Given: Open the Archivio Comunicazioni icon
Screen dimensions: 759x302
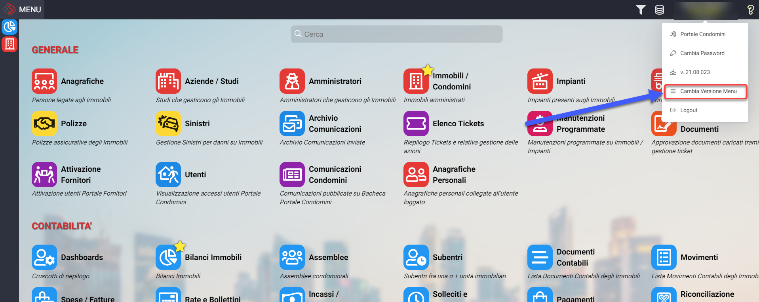Looking at the screenshot, I should 292,123.
